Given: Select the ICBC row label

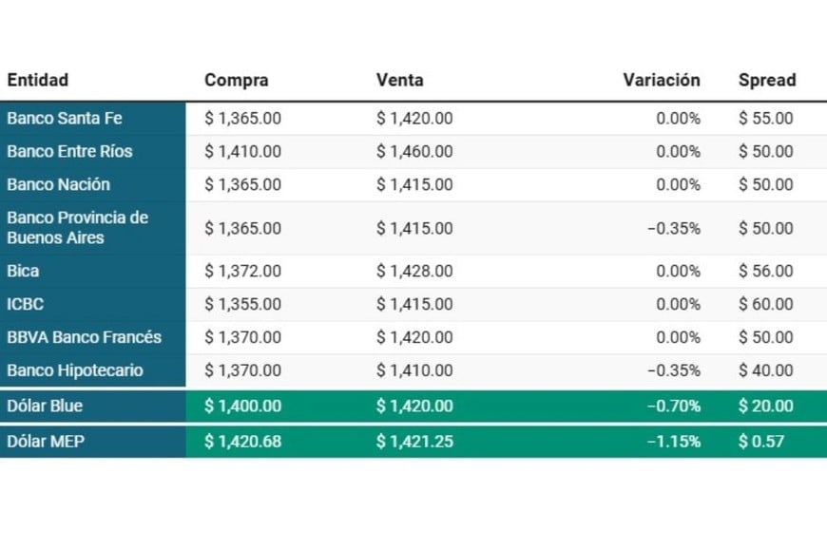Looking at the screenshot, I should [x=26, y=305].
